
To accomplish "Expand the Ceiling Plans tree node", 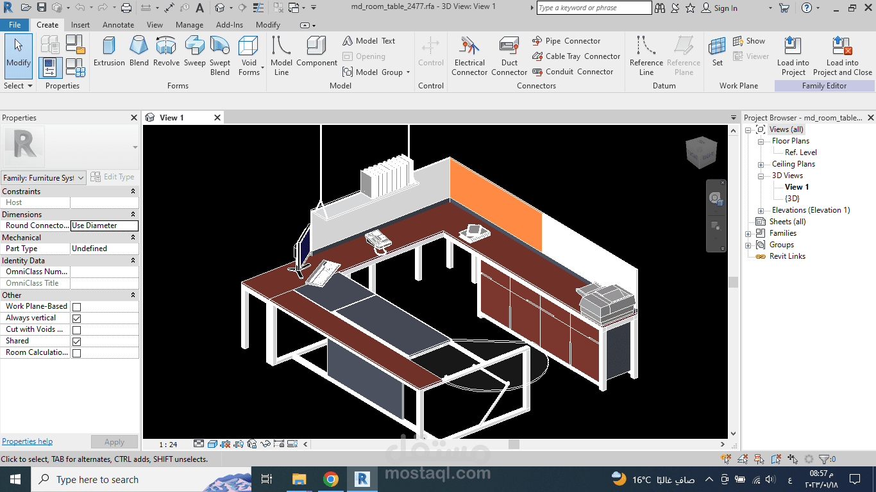I will pos(761,165).
